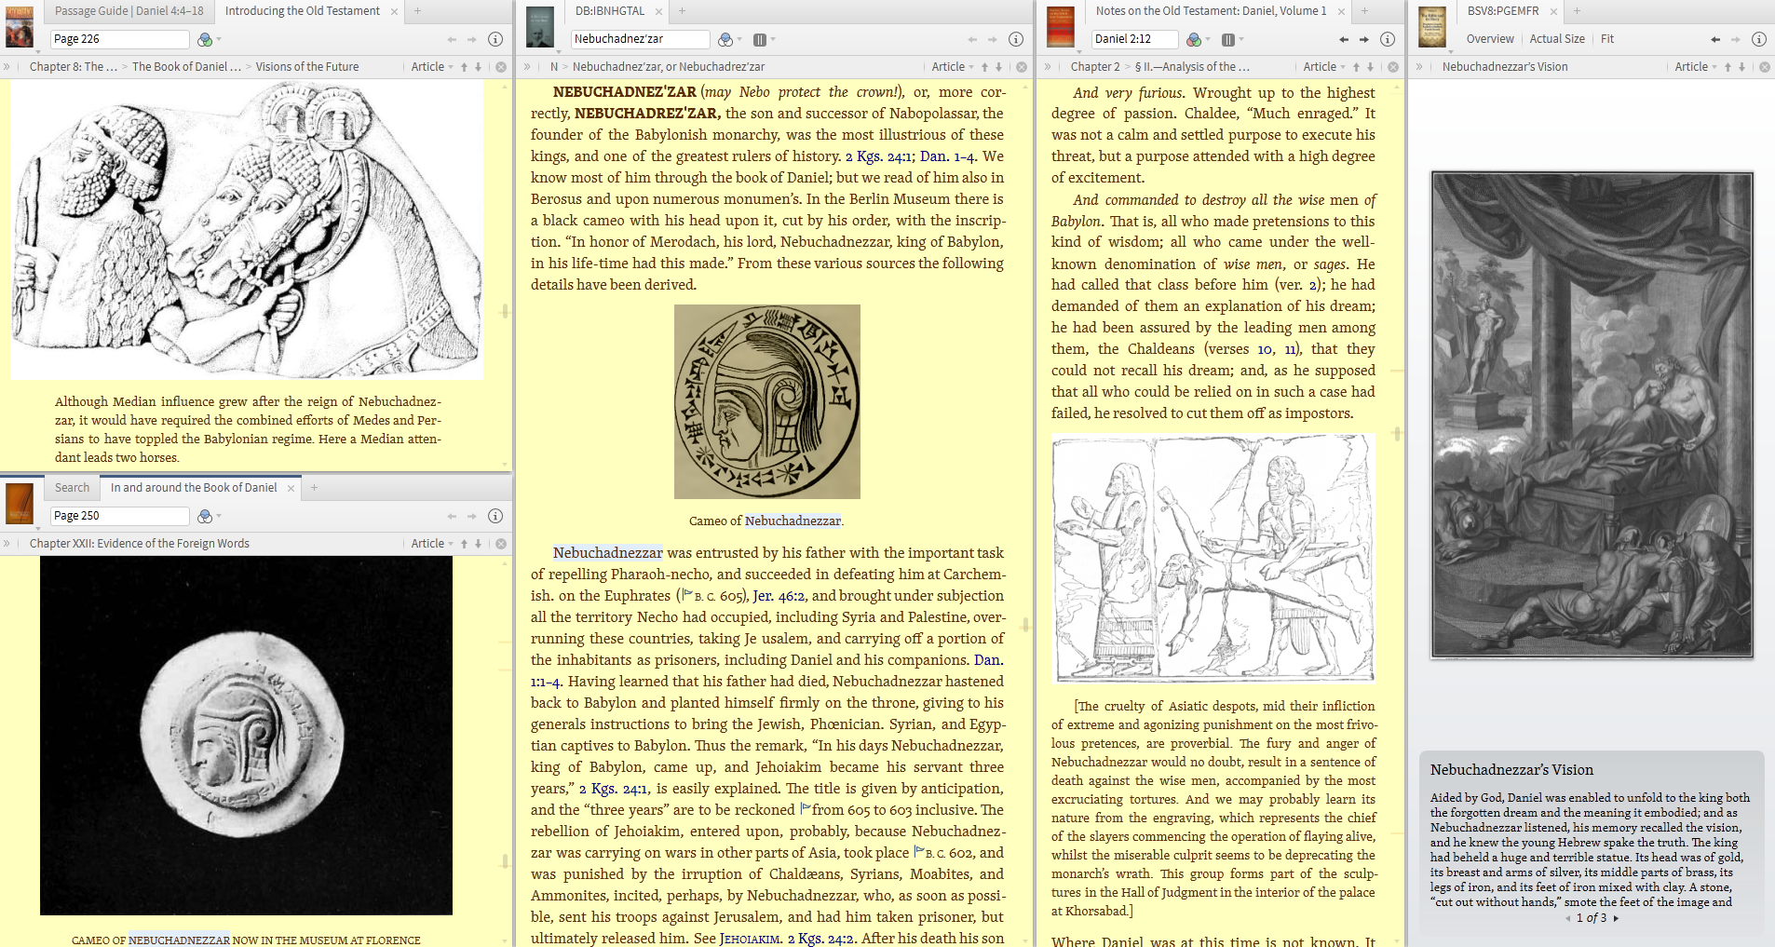The width and height of the screenshot is (1775, 947).
Task: Click the Chapter 2 breadcrumb in Notes panel
Action: click(1095, 67)
